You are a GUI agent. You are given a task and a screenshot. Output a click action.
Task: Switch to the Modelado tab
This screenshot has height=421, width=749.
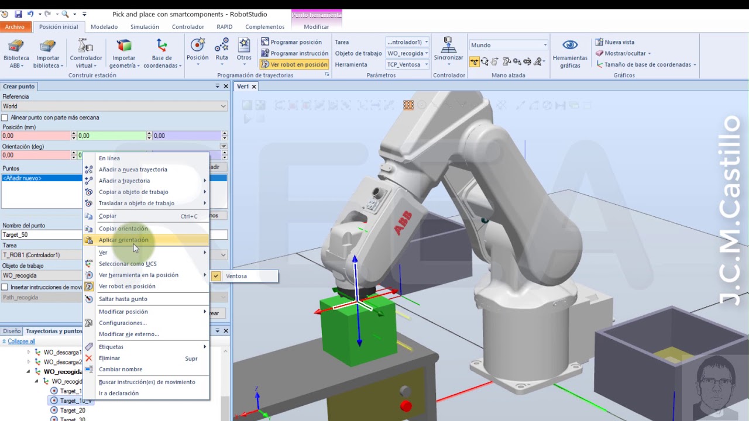(x=104, y=27)
